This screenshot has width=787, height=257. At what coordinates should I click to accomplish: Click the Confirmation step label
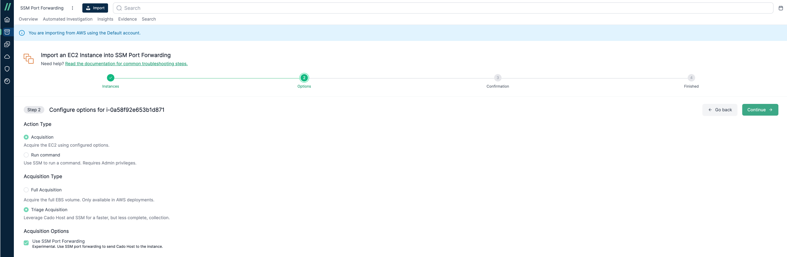coord(498,86)
